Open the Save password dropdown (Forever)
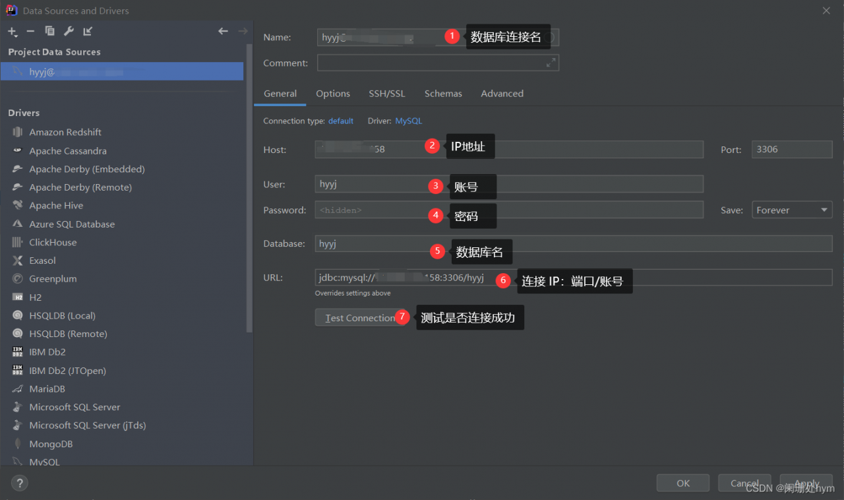Image resolution: width=844 pixels, height=500 pixels. [x=792, y=210]
